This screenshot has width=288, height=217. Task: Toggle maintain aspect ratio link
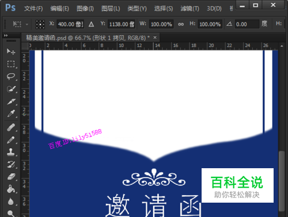tap(181, 24)
